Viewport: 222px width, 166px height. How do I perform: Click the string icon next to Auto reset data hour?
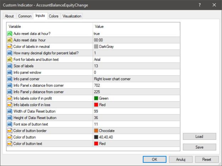click(10, 40)
